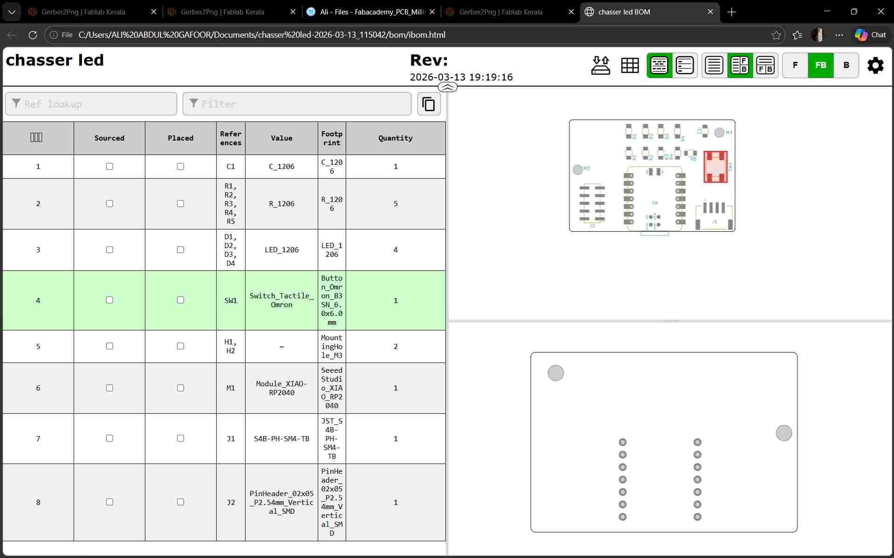The image size is (894, 558).
Task: Mark R_1206 resistors as Sourced
Action: (x=109, y=203)
